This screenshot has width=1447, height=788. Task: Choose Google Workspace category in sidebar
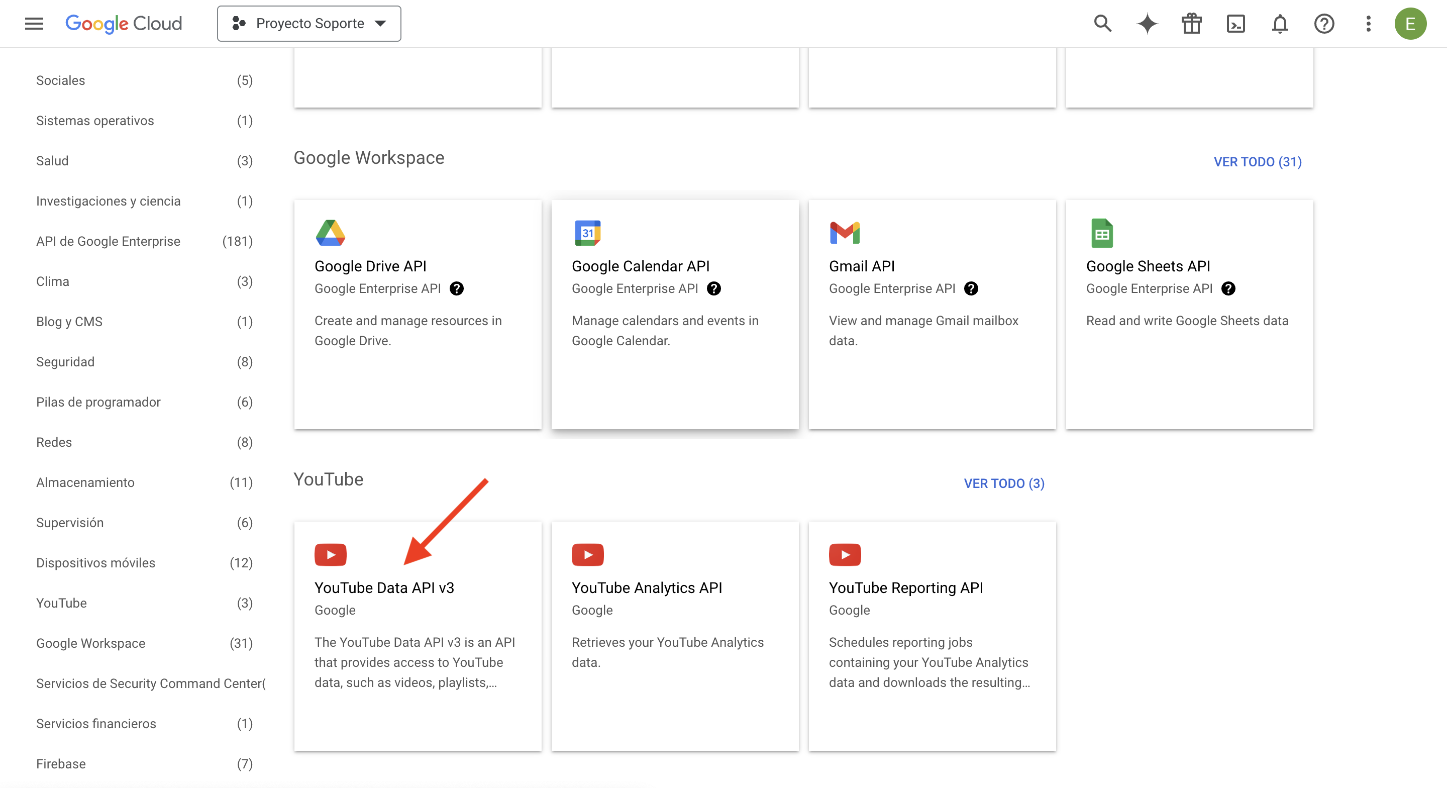(x=144, y=643)
